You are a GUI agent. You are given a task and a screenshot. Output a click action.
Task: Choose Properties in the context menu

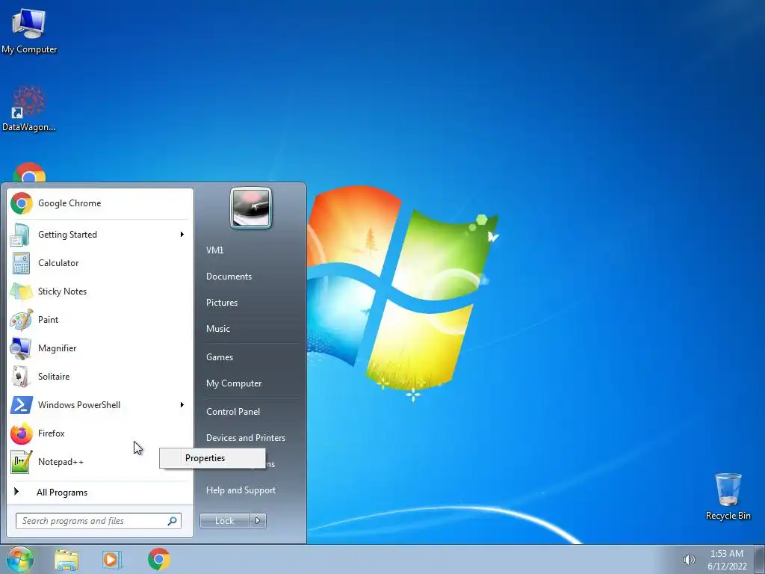click(213, 458)
